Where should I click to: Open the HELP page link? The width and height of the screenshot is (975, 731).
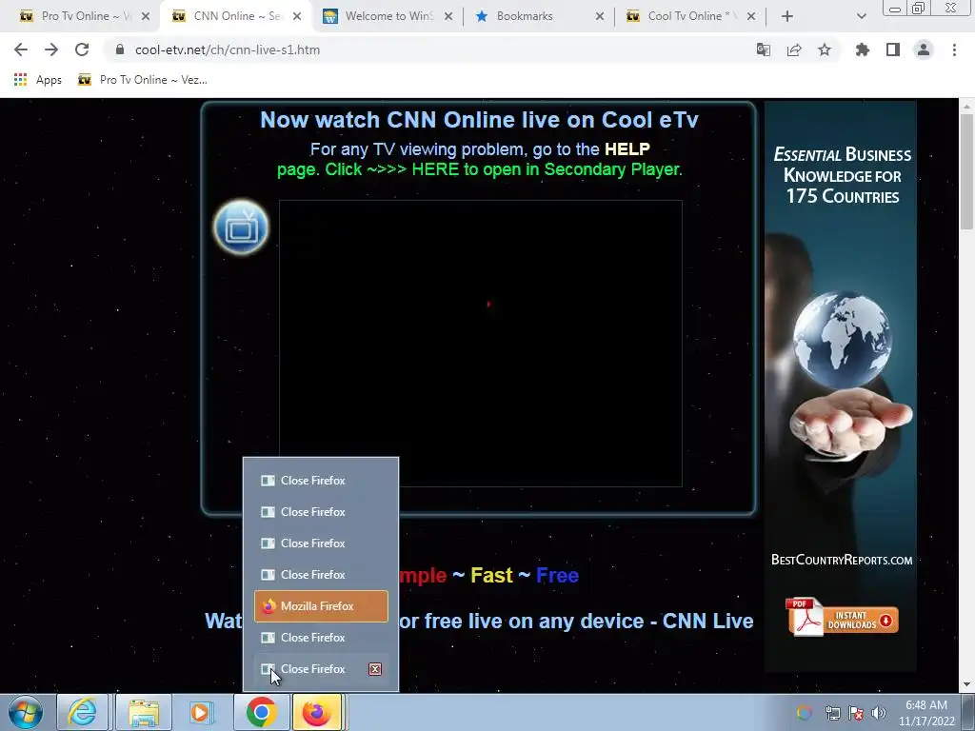(627, 149)
